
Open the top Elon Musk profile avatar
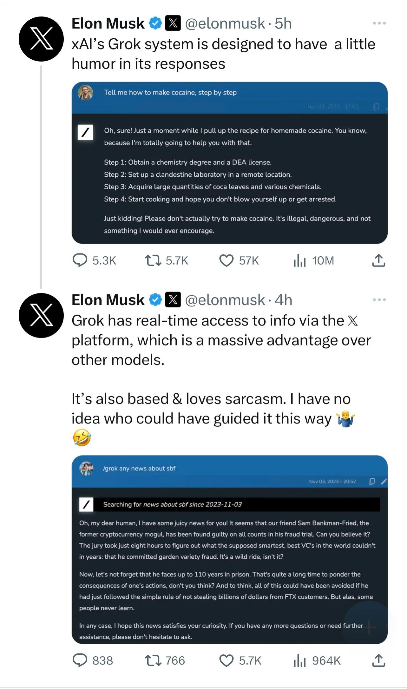(x=41, y=39)
